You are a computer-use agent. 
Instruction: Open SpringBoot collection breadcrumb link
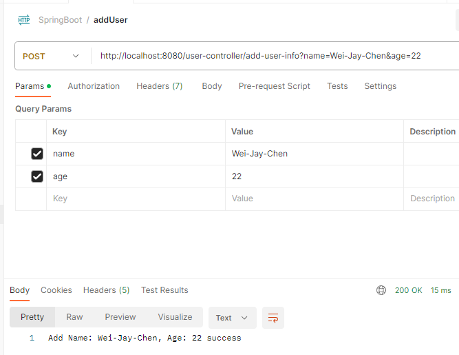pos(60,20)
